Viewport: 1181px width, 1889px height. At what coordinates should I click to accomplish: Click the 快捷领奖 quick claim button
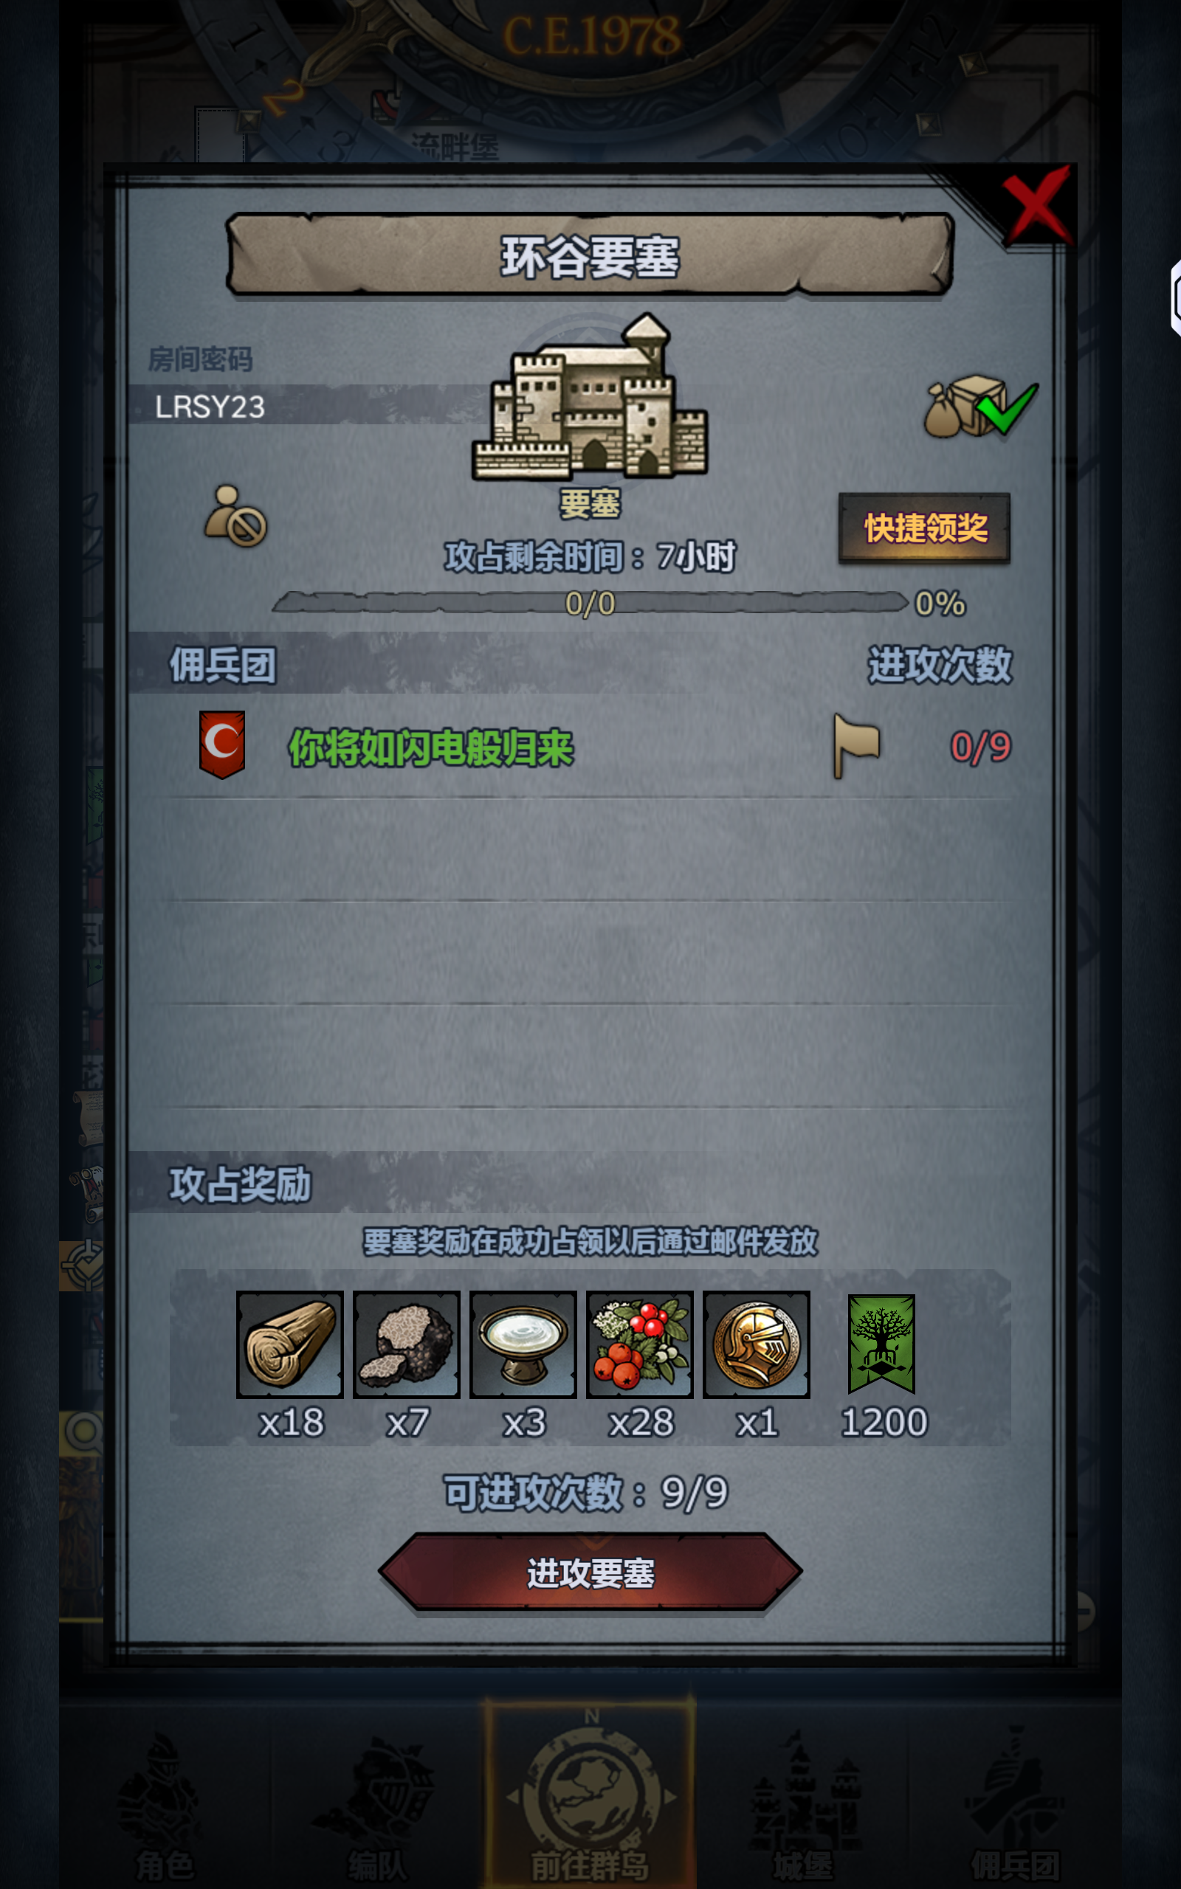(x=925, y=528)
